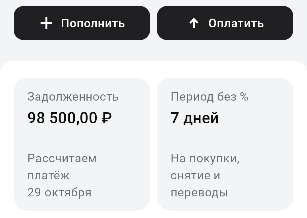Image resolution: width=307 pixels, height=218 pixels.
Task: Click the white rounded panel below the buttons
Action: [x=153, y=68]
